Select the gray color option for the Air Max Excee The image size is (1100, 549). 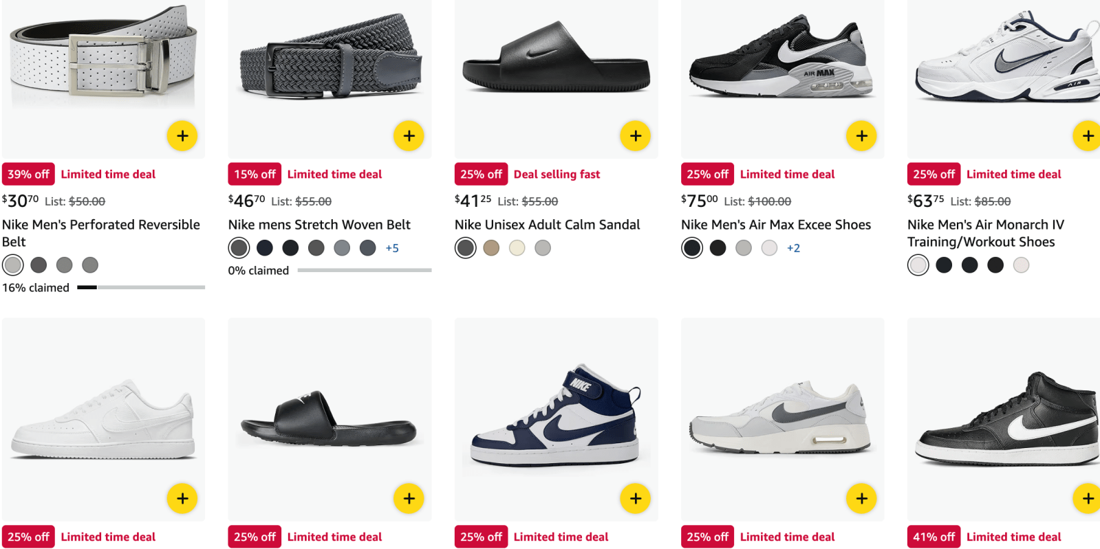(743, 247)
